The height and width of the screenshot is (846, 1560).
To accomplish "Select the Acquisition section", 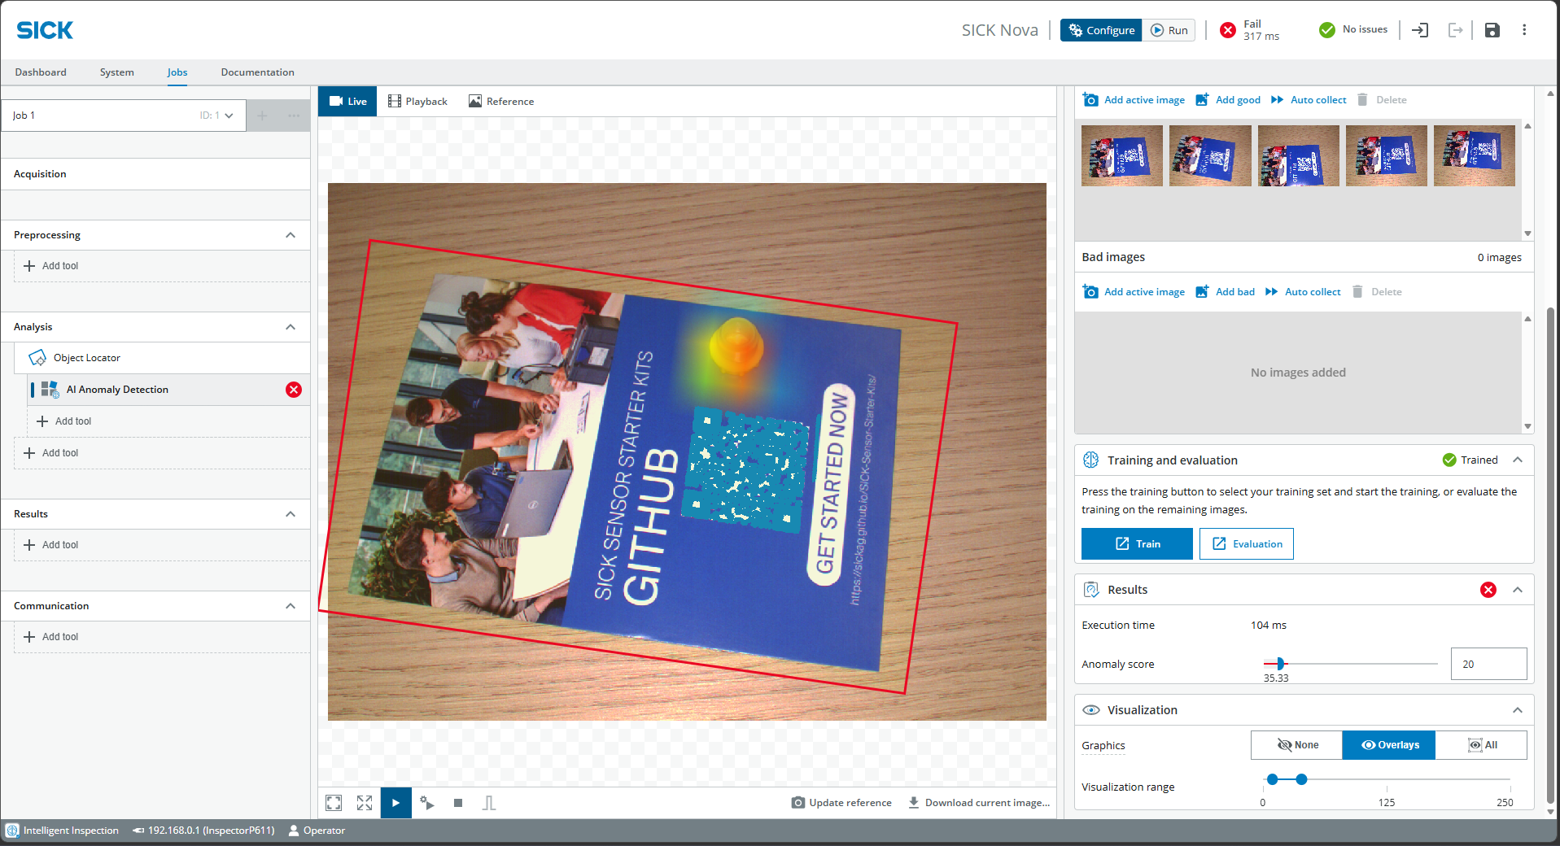I will (155, 174).
